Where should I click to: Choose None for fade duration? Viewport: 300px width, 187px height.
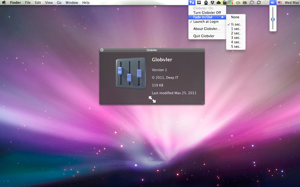click(236, 17)
